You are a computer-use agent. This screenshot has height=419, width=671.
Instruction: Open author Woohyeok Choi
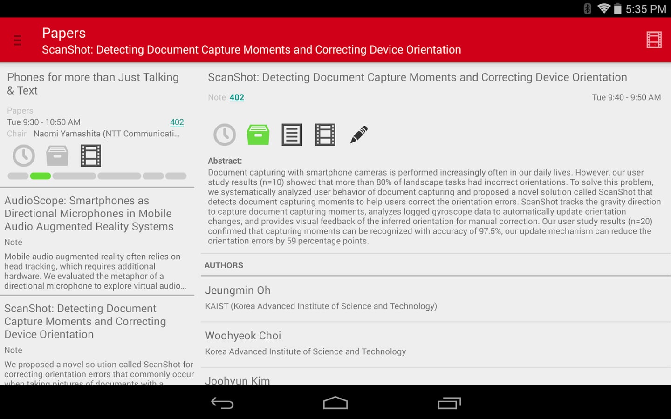(436, 345)
